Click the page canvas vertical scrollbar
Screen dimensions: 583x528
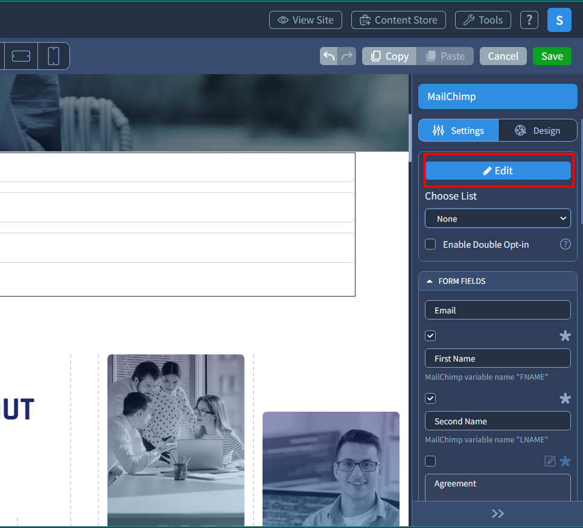pyautogui.click(x=410, y=138)
